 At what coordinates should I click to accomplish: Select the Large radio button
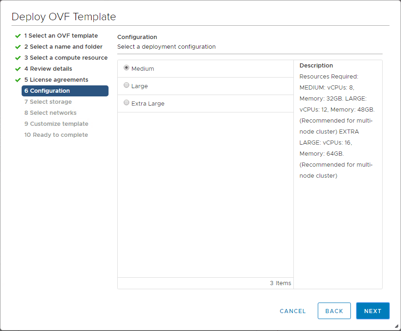(126, 85)
